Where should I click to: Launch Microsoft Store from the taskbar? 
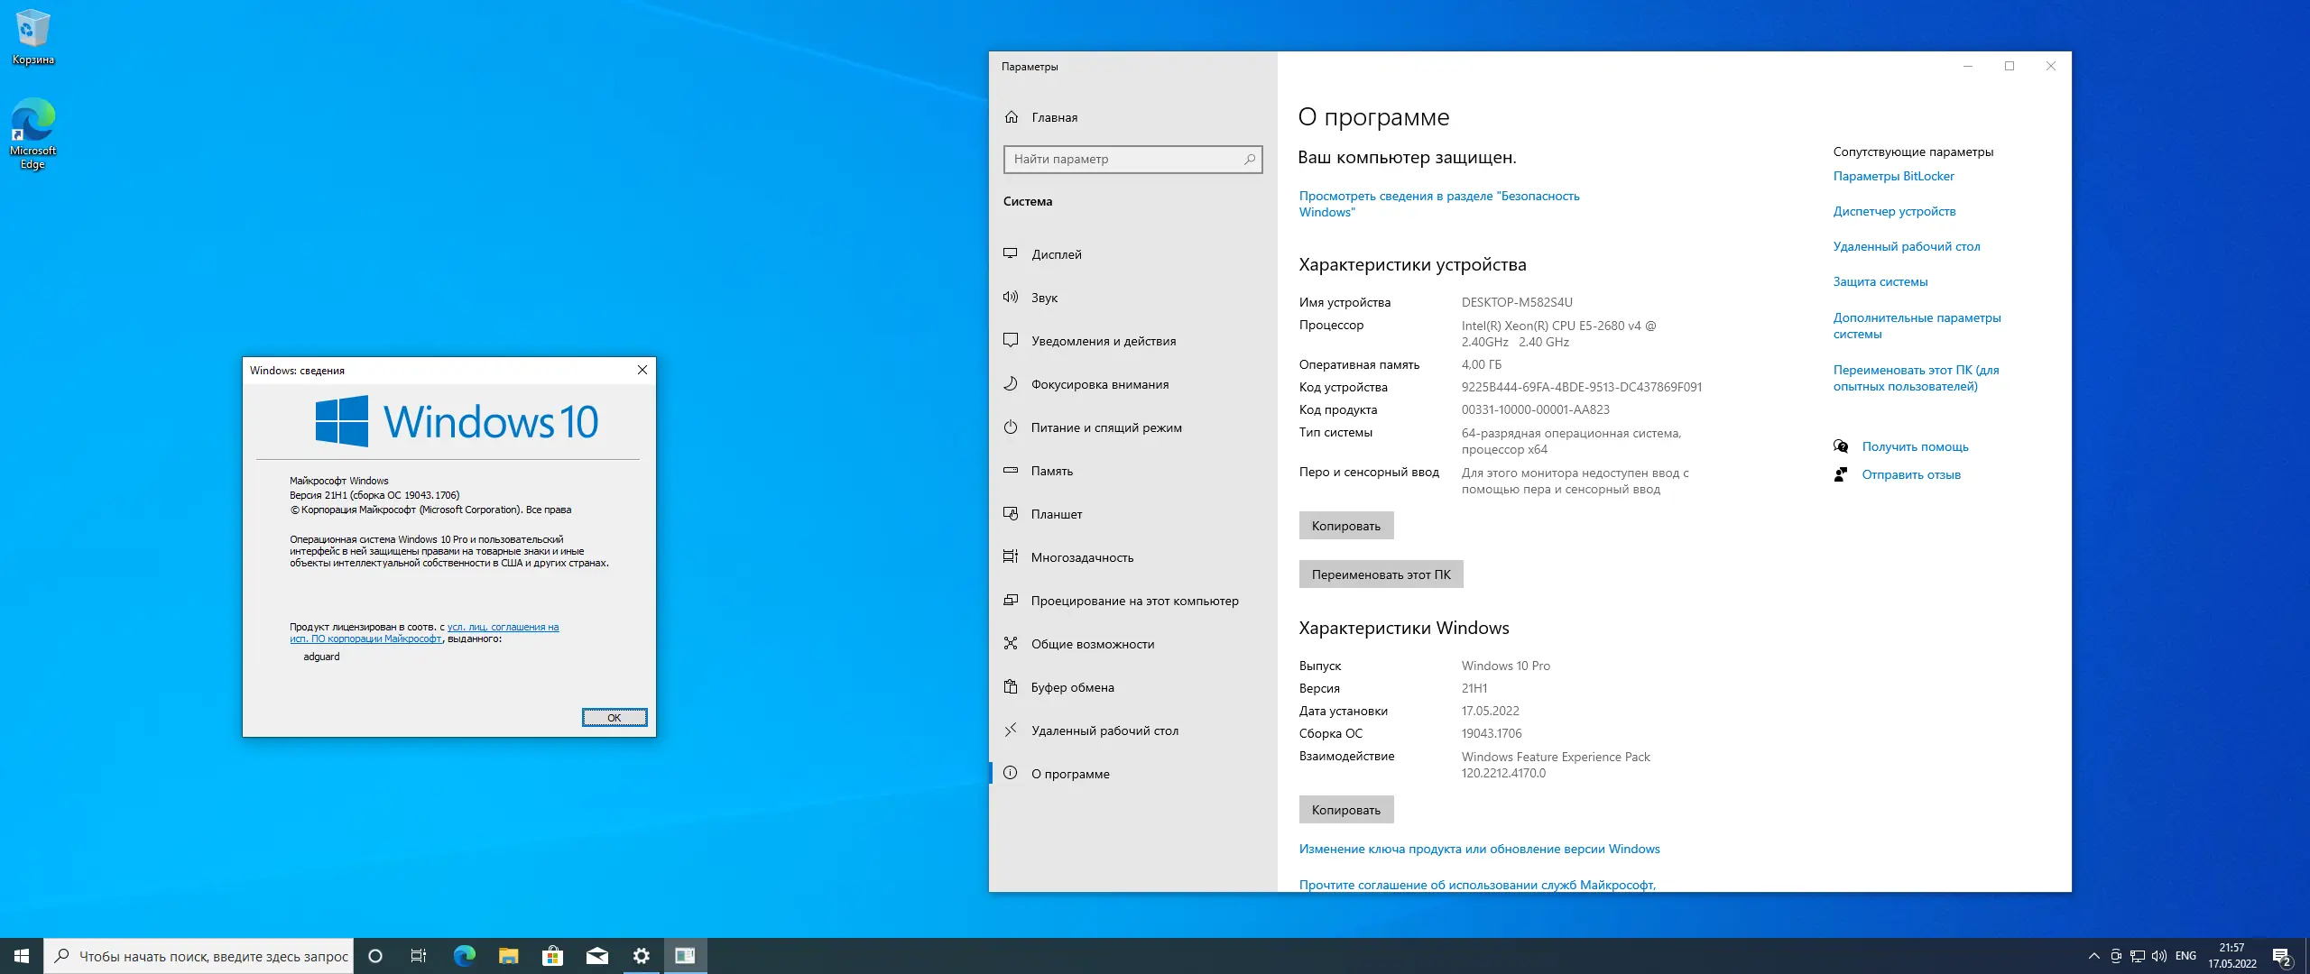553,955
